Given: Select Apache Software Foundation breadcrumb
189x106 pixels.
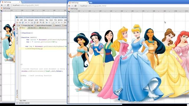Looking at the screenshot, I should [43, 25].
